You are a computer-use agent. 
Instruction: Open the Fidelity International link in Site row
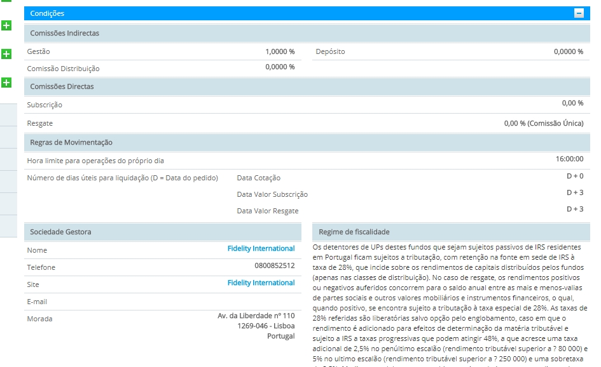(261, 283)
